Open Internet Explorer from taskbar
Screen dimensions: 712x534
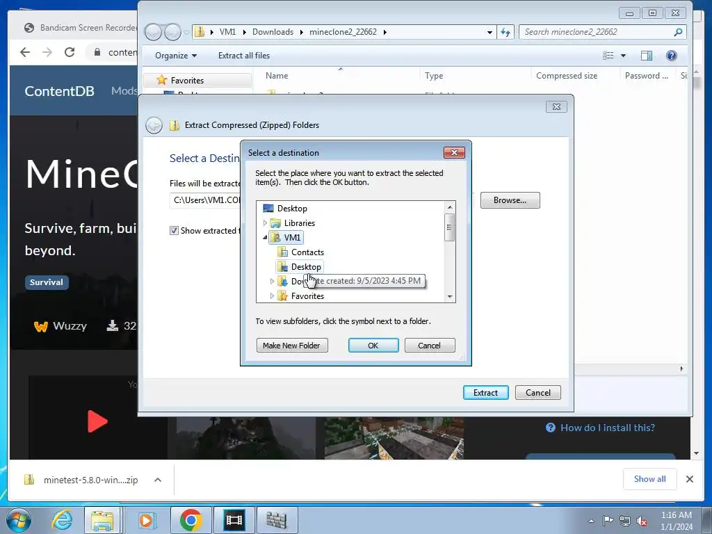click(x=63, y=520)
